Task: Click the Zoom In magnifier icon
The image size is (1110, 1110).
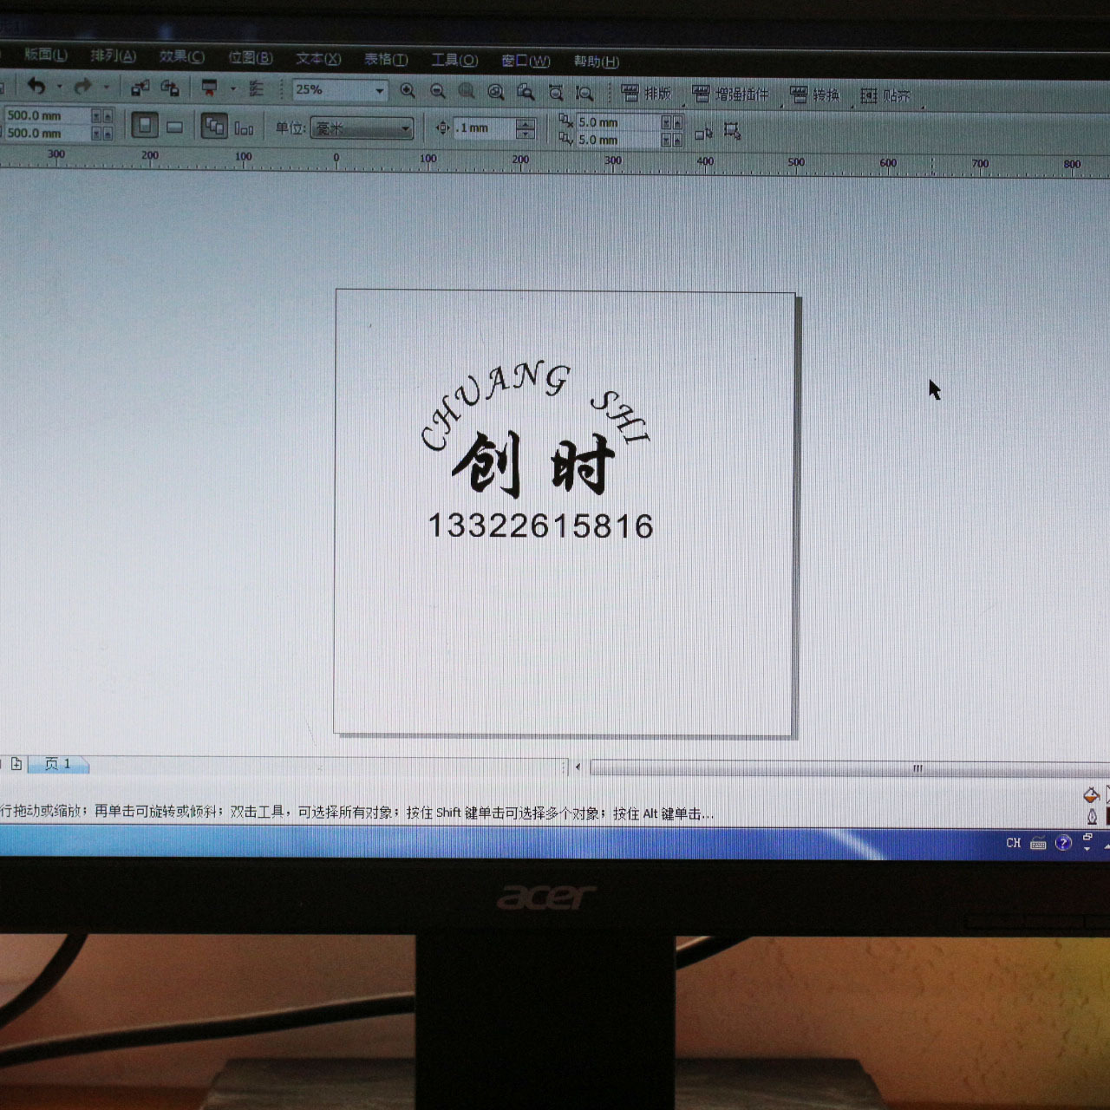Action: pyautogui.click(x=408, y=90)
